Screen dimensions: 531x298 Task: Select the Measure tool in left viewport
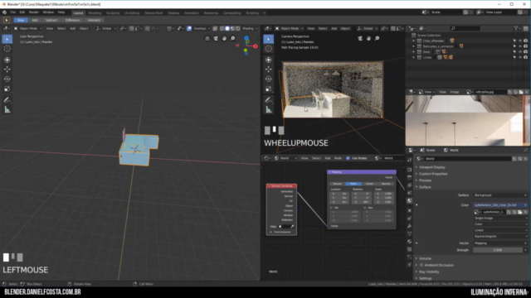coord(7,110)
